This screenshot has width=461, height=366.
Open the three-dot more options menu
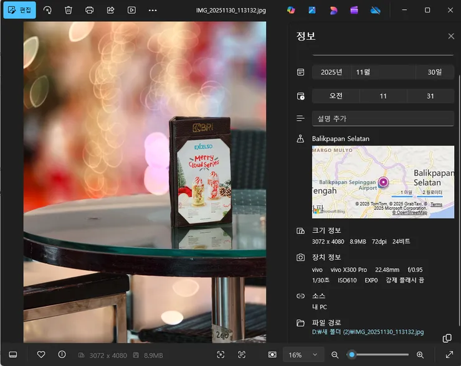[x=153, y=11]
